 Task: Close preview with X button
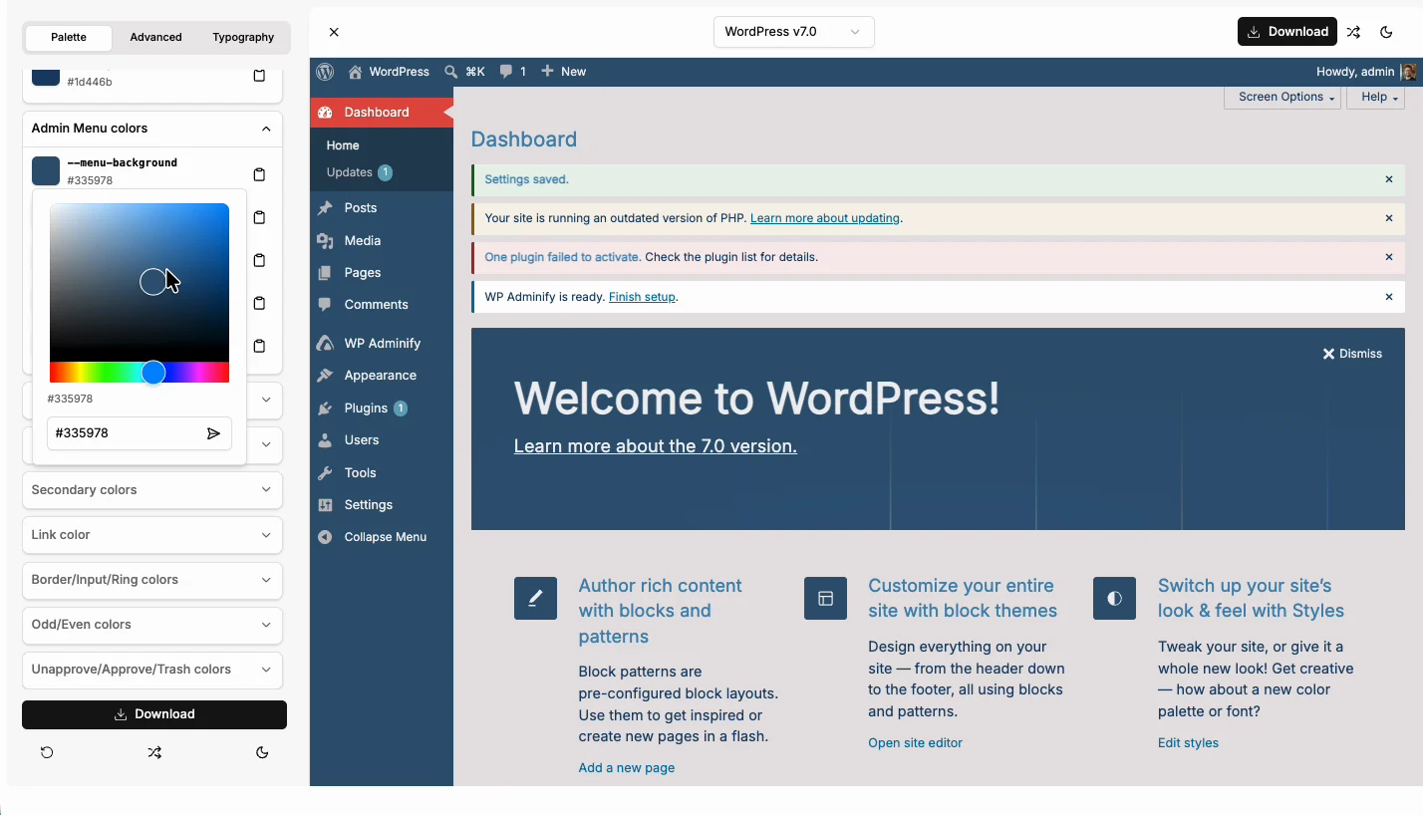334,32
